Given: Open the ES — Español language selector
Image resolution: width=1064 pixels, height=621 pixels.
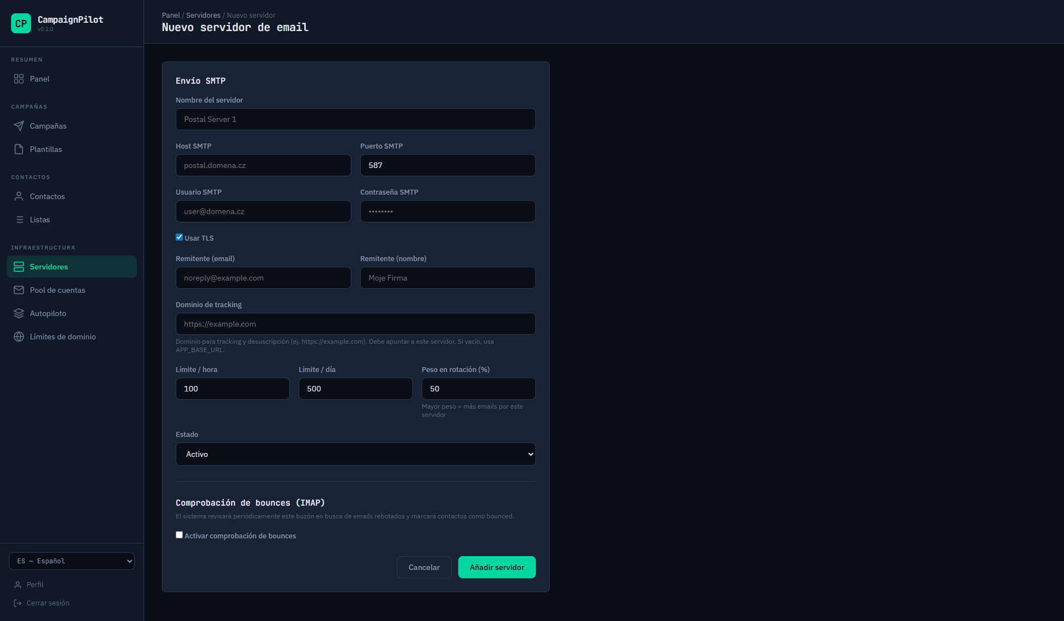Looking at the screenshot, I should pos(71,561).
